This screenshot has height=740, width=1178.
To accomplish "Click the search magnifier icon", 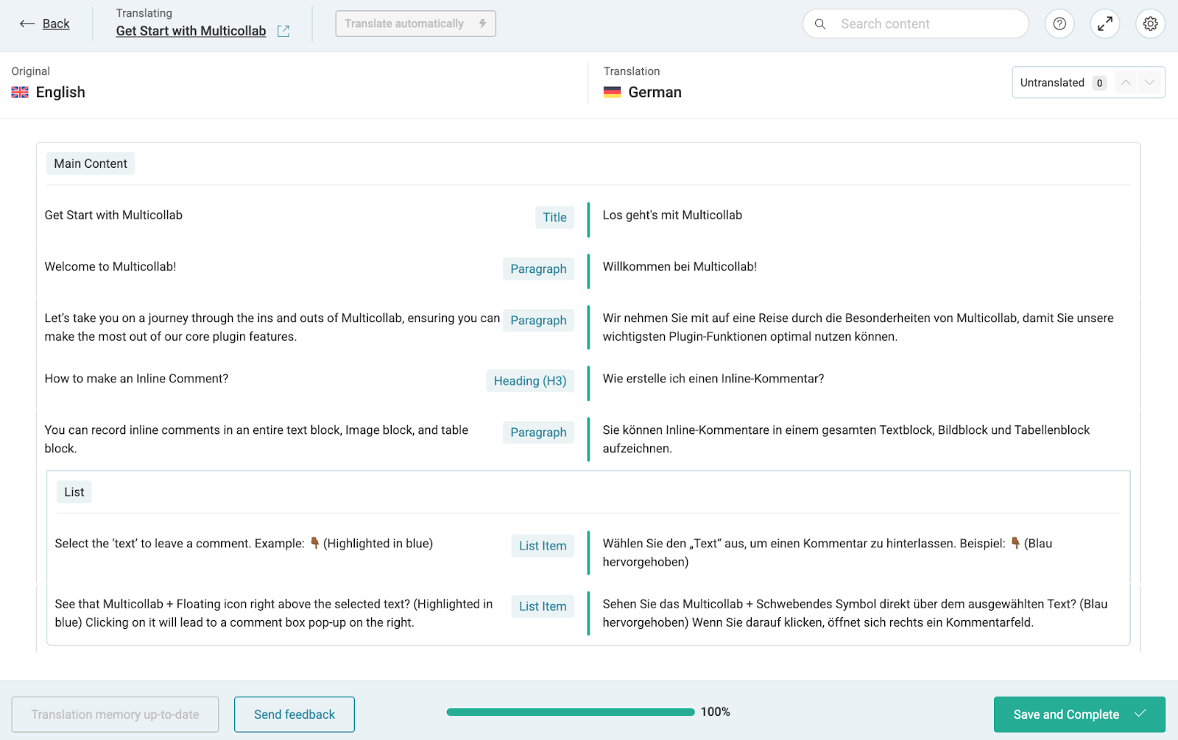I will click(820, 24).
